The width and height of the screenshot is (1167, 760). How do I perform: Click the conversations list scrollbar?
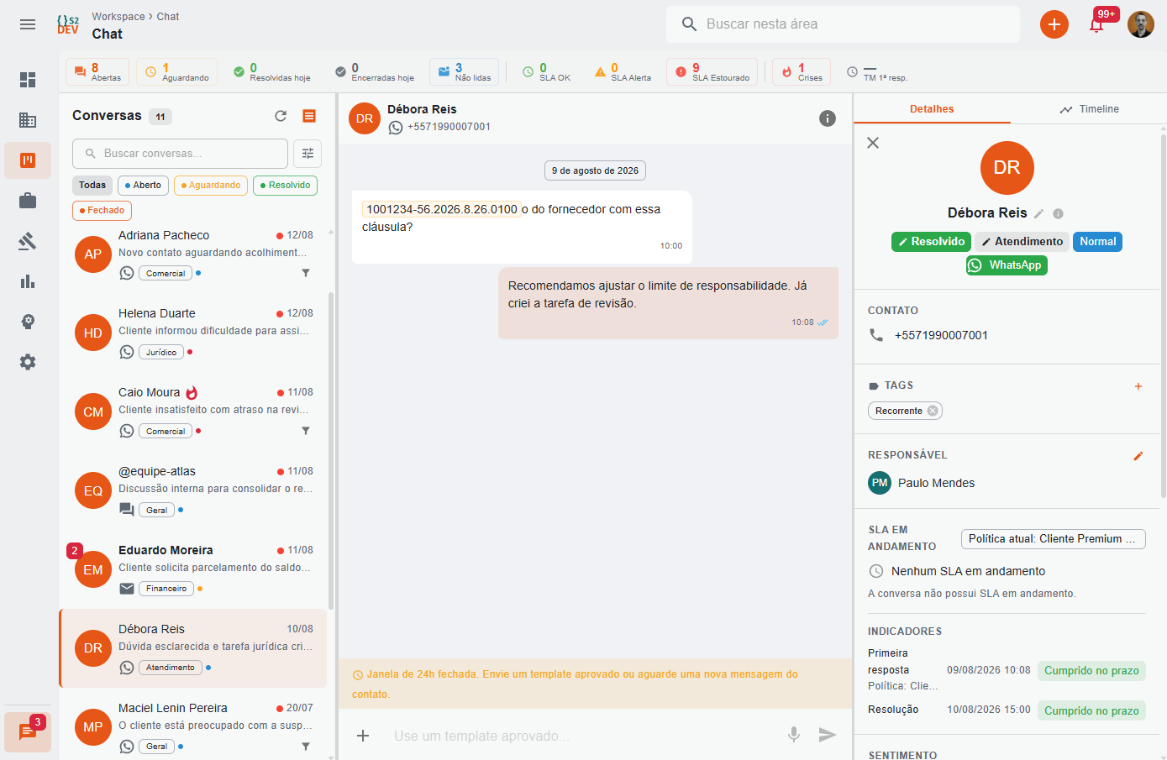(x=331, y=450)
